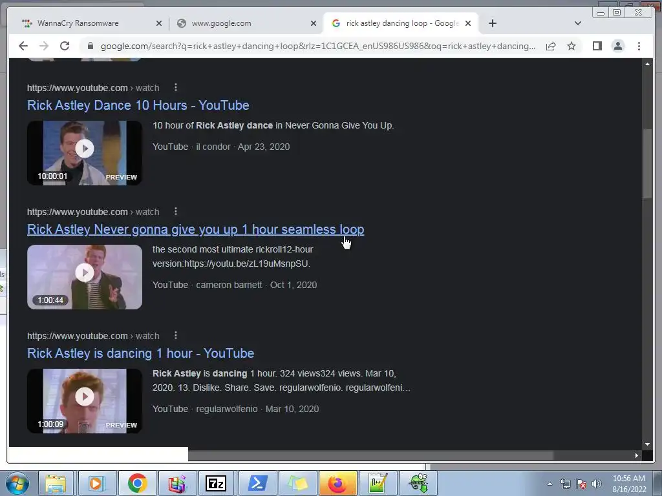The image size is (662, 496).
Task: Click the youtube.com URL above 10 Hours result
Action: (93, 88)
